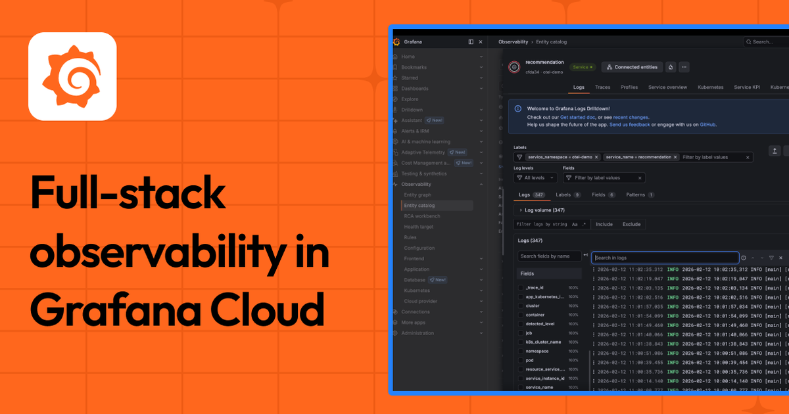Open the Bookmarks sidebar item
The image size is (789, 414).
coord(414,67)
